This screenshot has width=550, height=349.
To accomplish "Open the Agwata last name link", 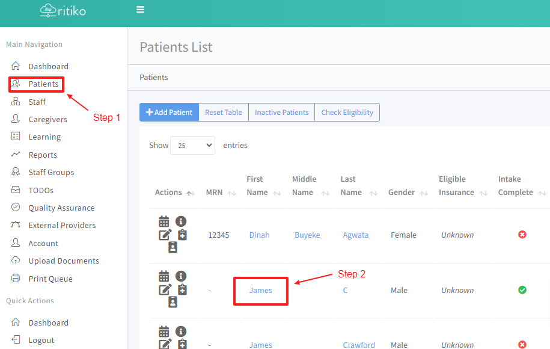I will coord(356,235).
